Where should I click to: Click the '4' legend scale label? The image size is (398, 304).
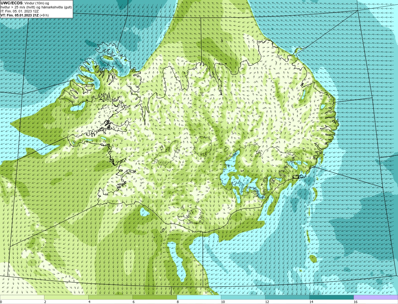(89, 302)
